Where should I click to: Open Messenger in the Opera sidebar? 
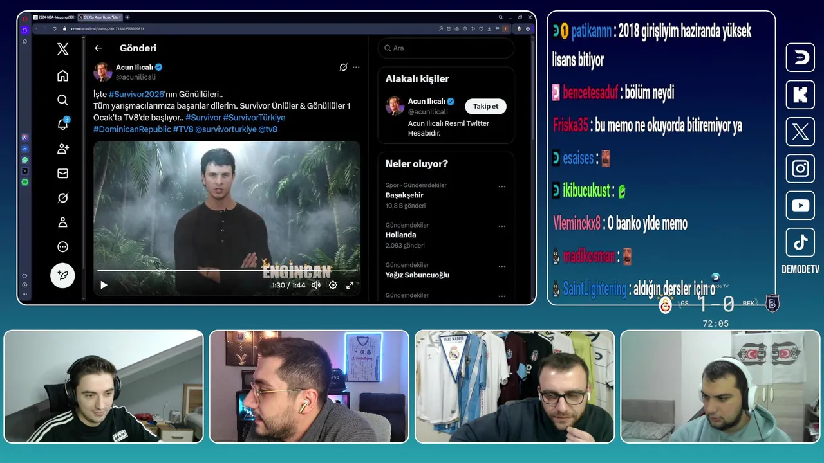(24, 149)
